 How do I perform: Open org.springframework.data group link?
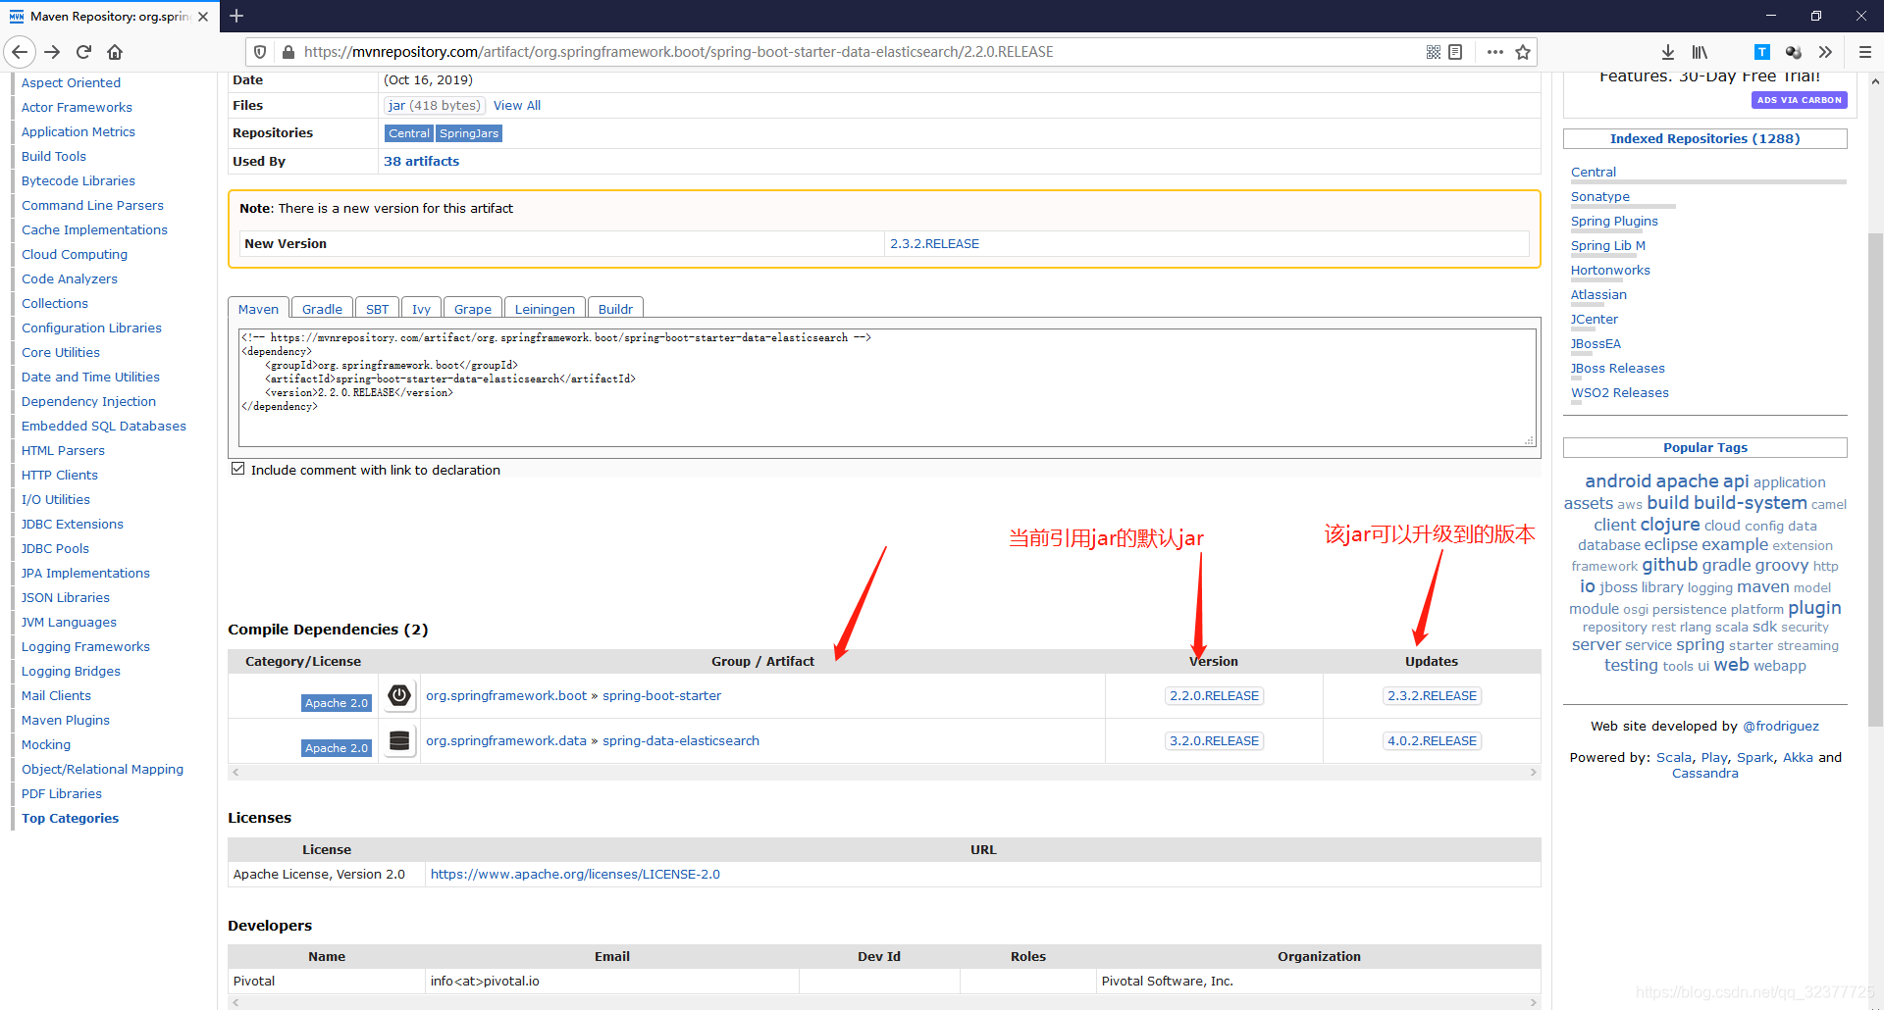tap(506, 741)
